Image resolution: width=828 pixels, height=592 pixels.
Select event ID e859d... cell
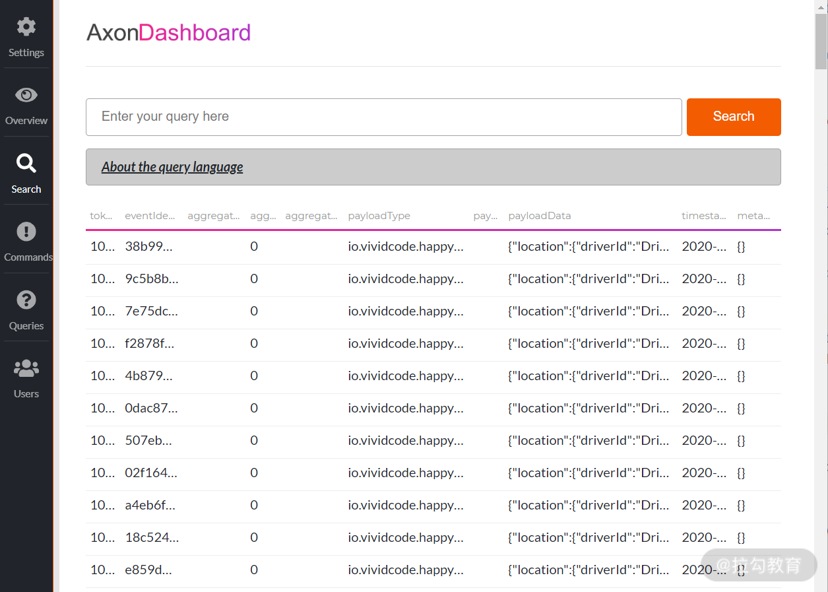148,570
